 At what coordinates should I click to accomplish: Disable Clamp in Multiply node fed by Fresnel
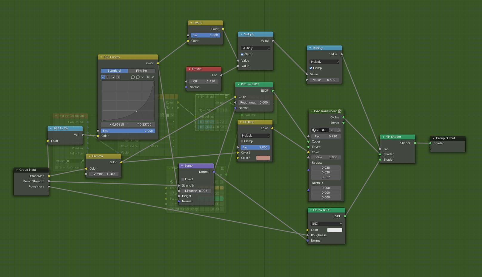[x=242, y=54]
